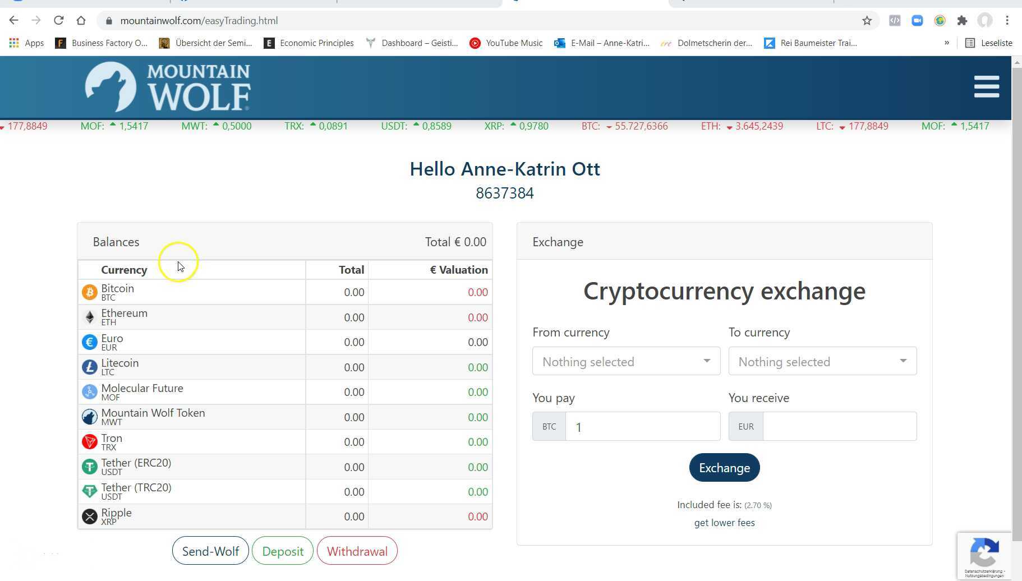Show more bookmarks chevron

pos(947,43)
